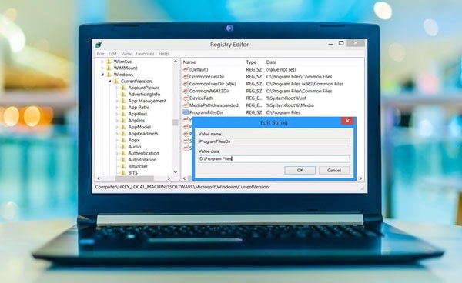Click the tree pane vertical scrollbar thumb
The image size is (462, 283).
tap(176, 123)
